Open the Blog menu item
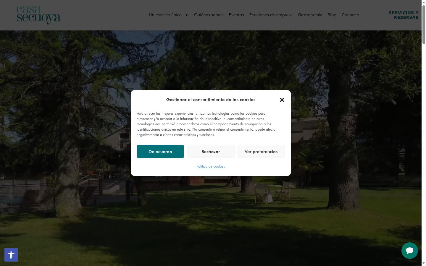Image resolution: width=426 pixels, height=266 pixels. pyautogui.click(x=332, y=15)
